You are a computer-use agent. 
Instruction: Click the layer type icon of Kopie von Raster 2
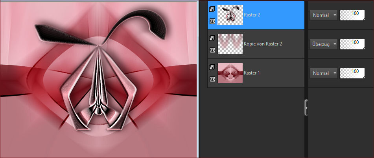tap(212, 38)
